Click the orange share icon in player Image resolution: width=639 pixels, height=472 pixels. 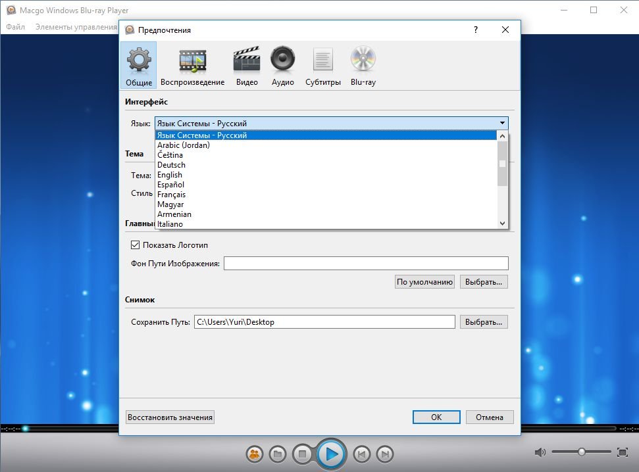click(255, 454)
